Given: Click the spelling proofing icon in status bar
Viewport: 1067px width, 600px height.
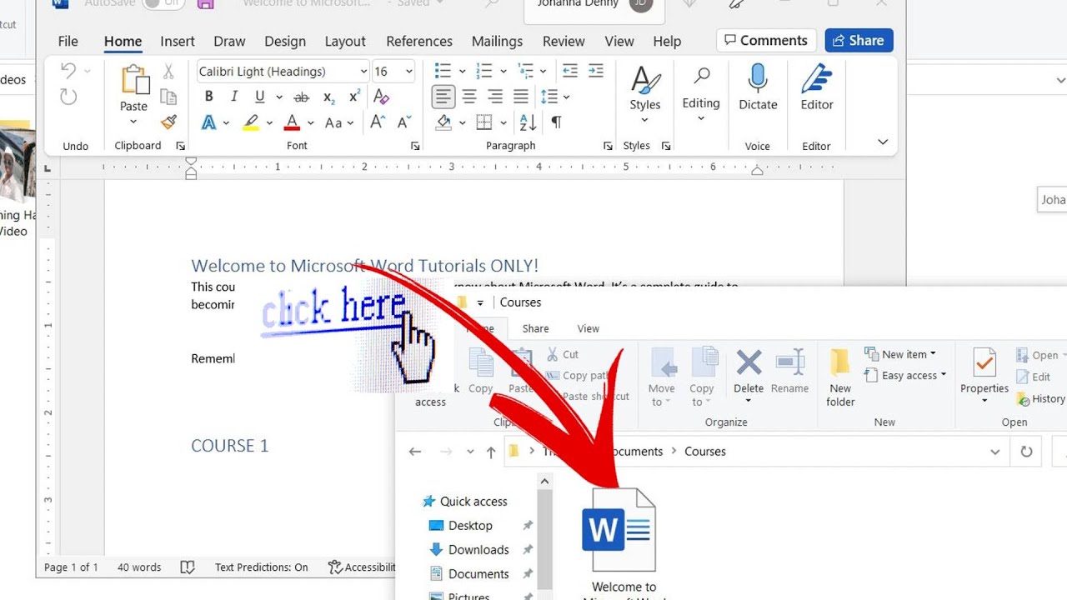Looking at the screenshot, I should tap(188, 567).
